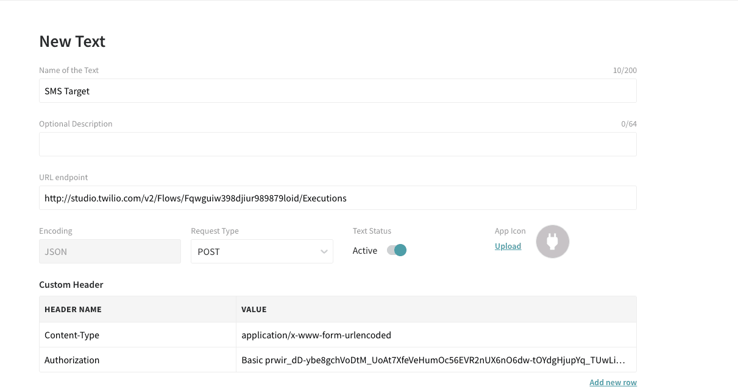This screenshot has height=387, width=738.
Task: Click the disabled JSON Encoding field
Action: (x=110, y=252)
